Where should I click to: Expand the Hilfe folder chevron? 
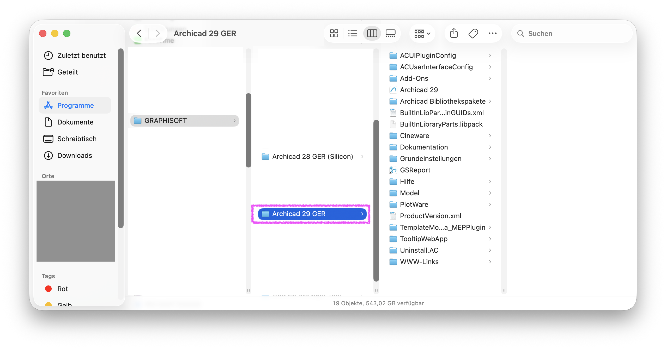click(x=490, y=182)
